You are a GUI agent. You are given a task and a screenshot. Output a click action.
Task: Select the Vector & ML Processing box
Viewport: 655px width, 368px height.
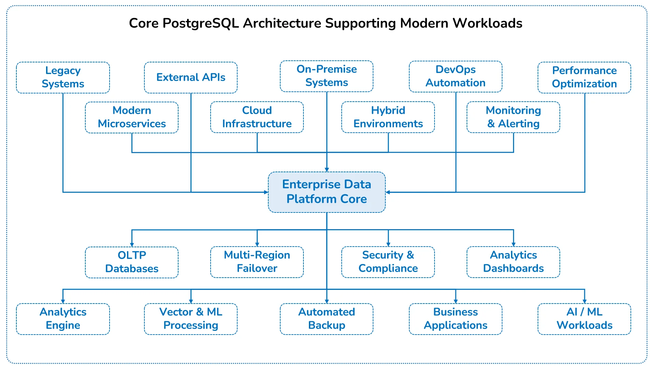[x=191, y=319]
